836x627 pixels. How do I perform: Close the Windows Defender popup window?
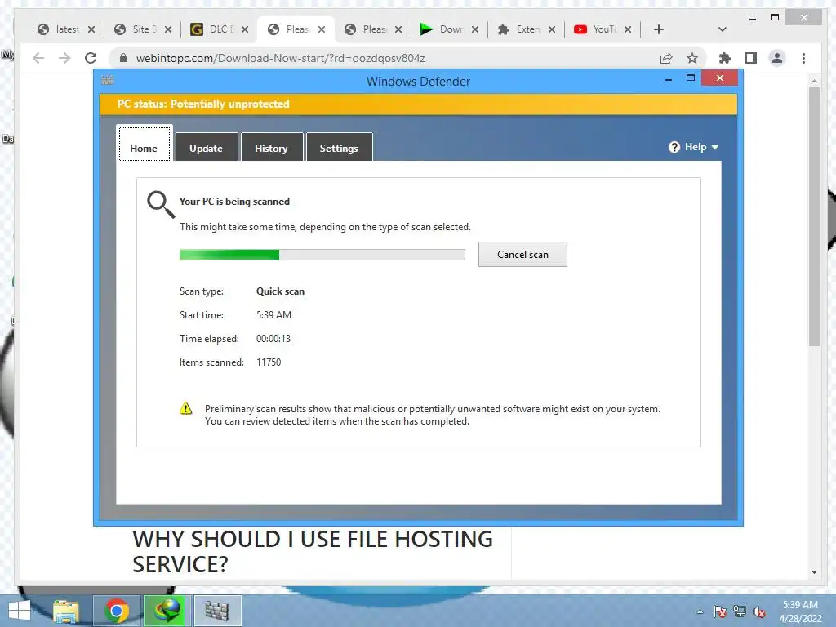point(720,78)
